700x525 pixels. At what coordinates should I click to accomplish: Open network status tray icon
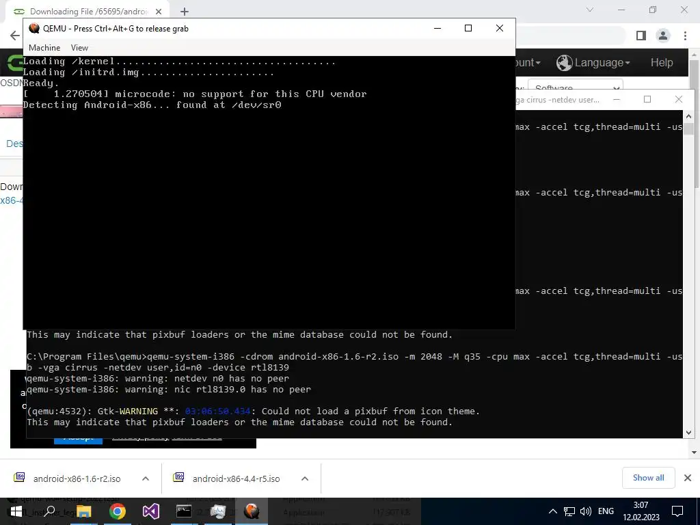(x=569, y=511)
